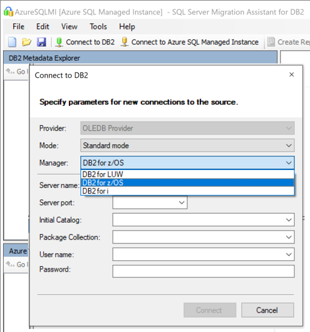Click Connect to Azure SQL Managed Instance
The image size is (310, 332).
click(190, 42)
